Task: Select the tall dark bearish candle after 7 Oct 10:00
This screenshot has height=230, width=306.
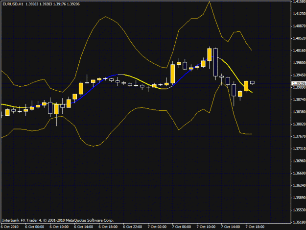Action: pos(215,62)
